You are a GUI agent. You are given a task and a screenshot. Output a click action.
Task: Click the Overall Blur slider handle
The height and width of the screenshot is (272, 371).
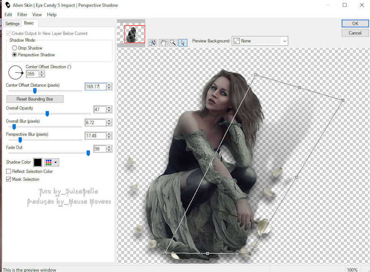tap(14, 127)
